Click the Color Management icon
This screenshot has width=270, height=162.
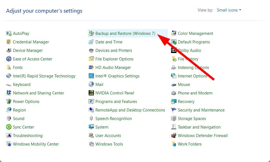174,33
